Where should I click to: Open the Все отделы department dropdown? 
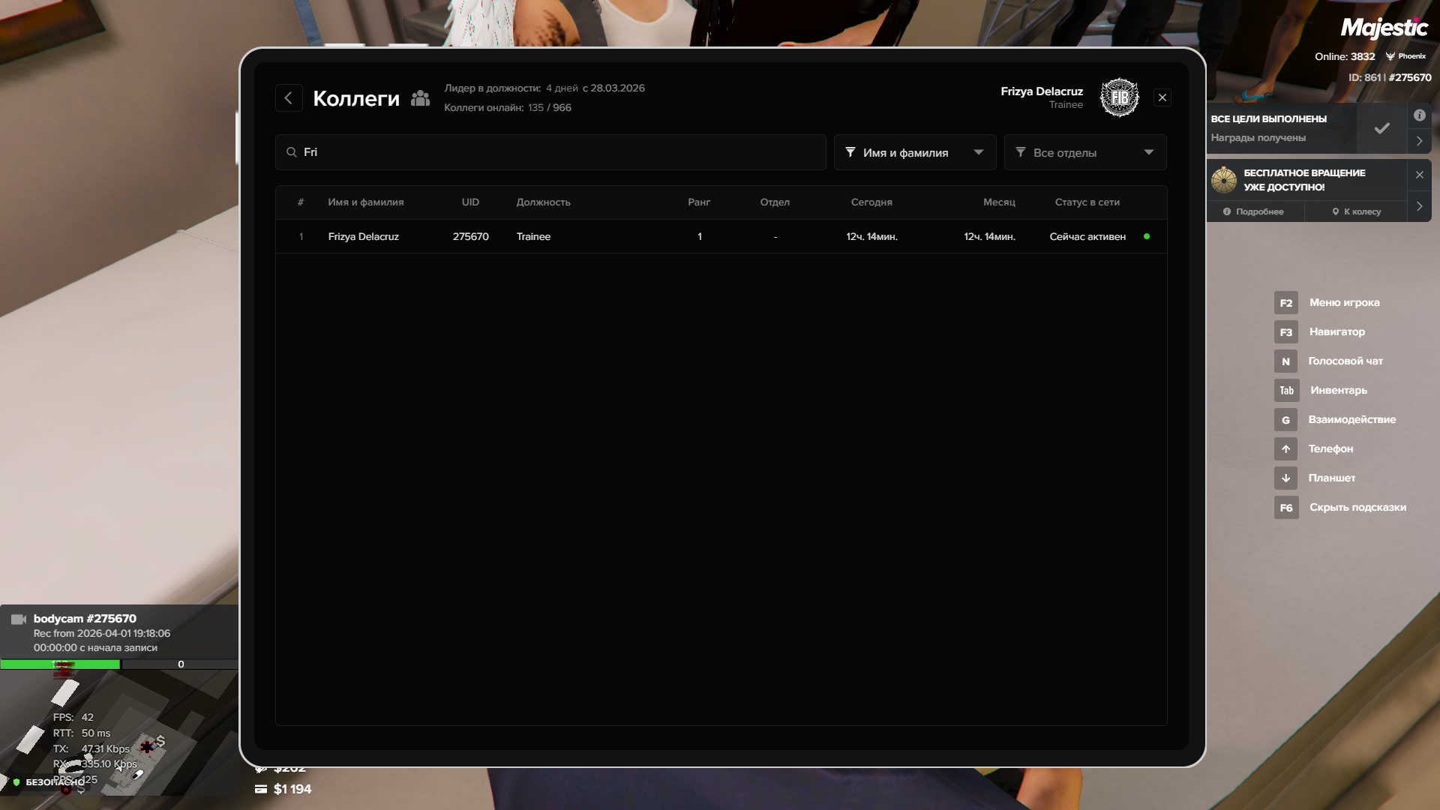(x=1084, y=152)
